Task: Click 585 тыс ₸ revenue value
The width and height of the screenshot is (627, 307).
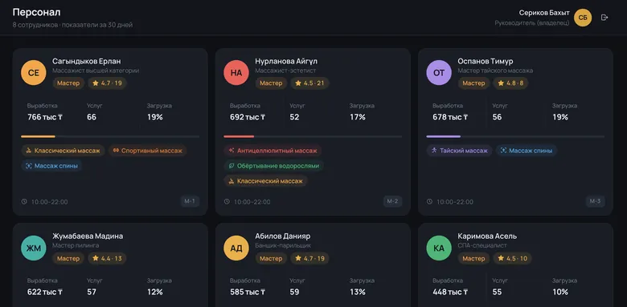Action: (x=248, y=292)
